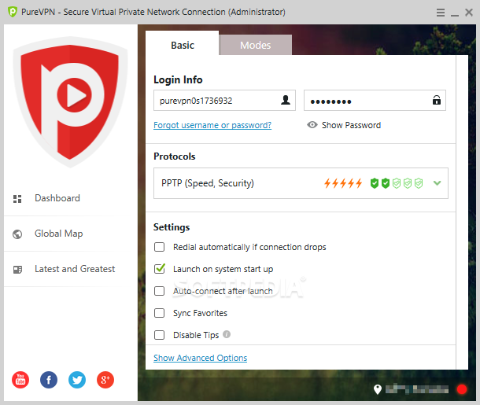Open the Facebook social link

(49, 380)
